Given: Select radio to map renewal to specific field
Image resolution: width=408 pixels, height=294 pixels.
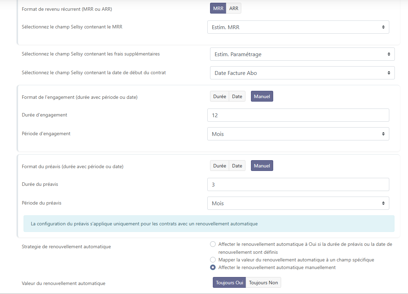Looking at the screenshot, I should point(213,260).
